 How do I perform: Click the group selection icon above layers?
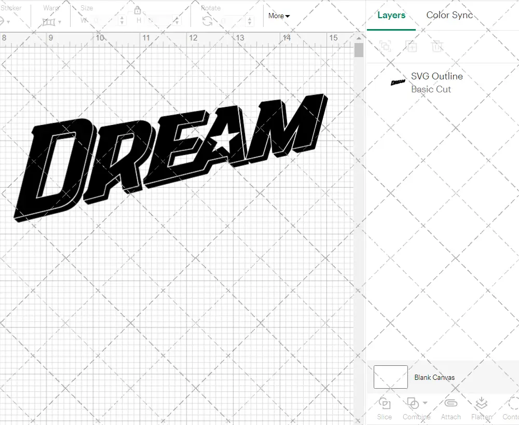385,46
